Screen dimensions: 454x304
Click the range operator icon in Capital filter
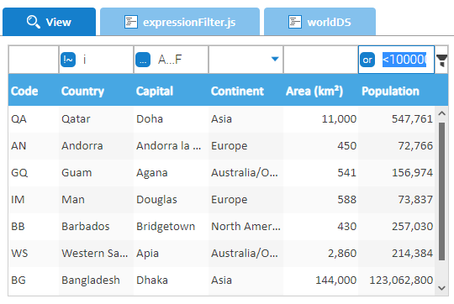143,60
